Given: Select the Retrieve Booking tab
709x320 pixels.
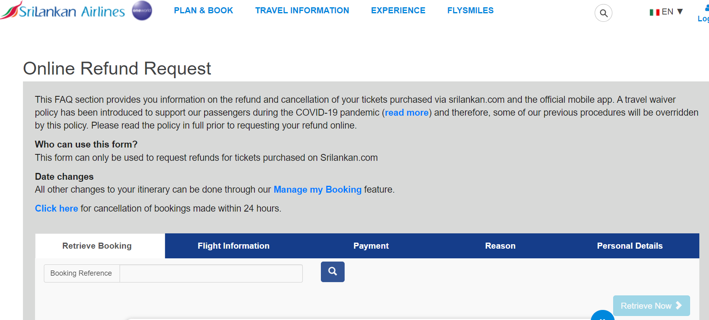Looking at the screenshot, I should (97, 246).
